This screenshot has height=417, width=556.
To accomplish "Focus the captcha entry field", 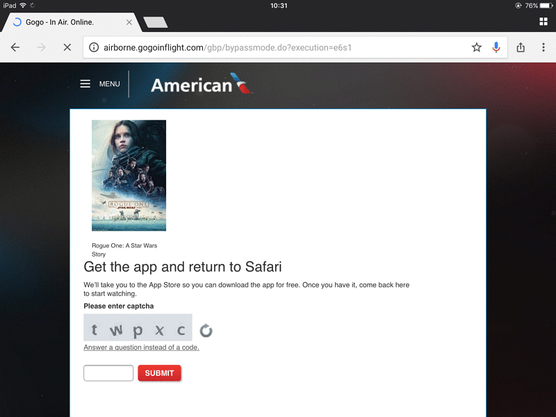I will [x=108, y=373].
